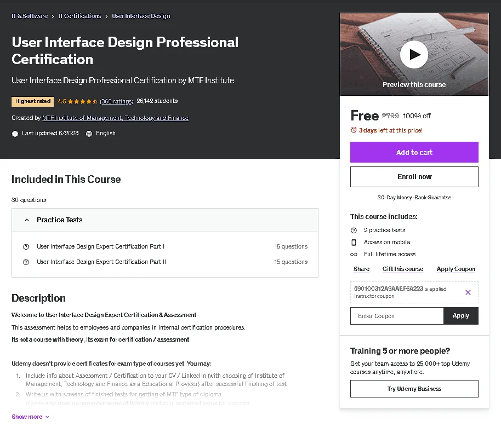Image resolution: width=501 pixels, height=438 pixels.
Task: Click Try Udemy Business button
Action: pos(414,389)
